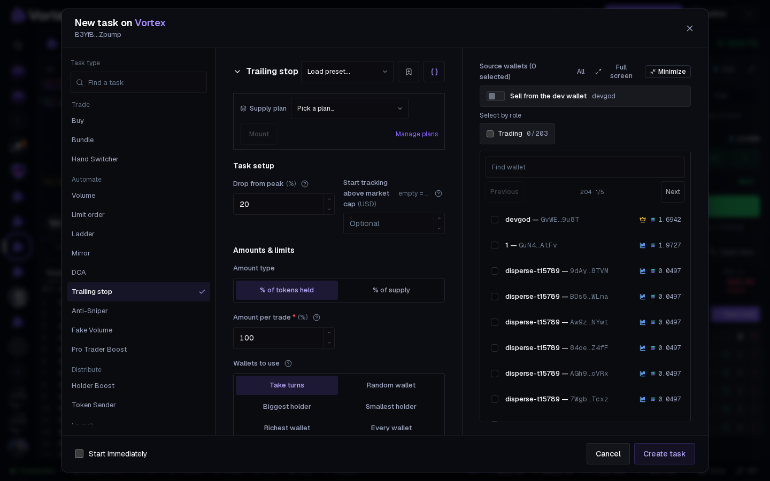Image resolution: width=770 pixels, height=481 pixels.
Task: Switch amount type to % of supply
Action: coord(391,290)
